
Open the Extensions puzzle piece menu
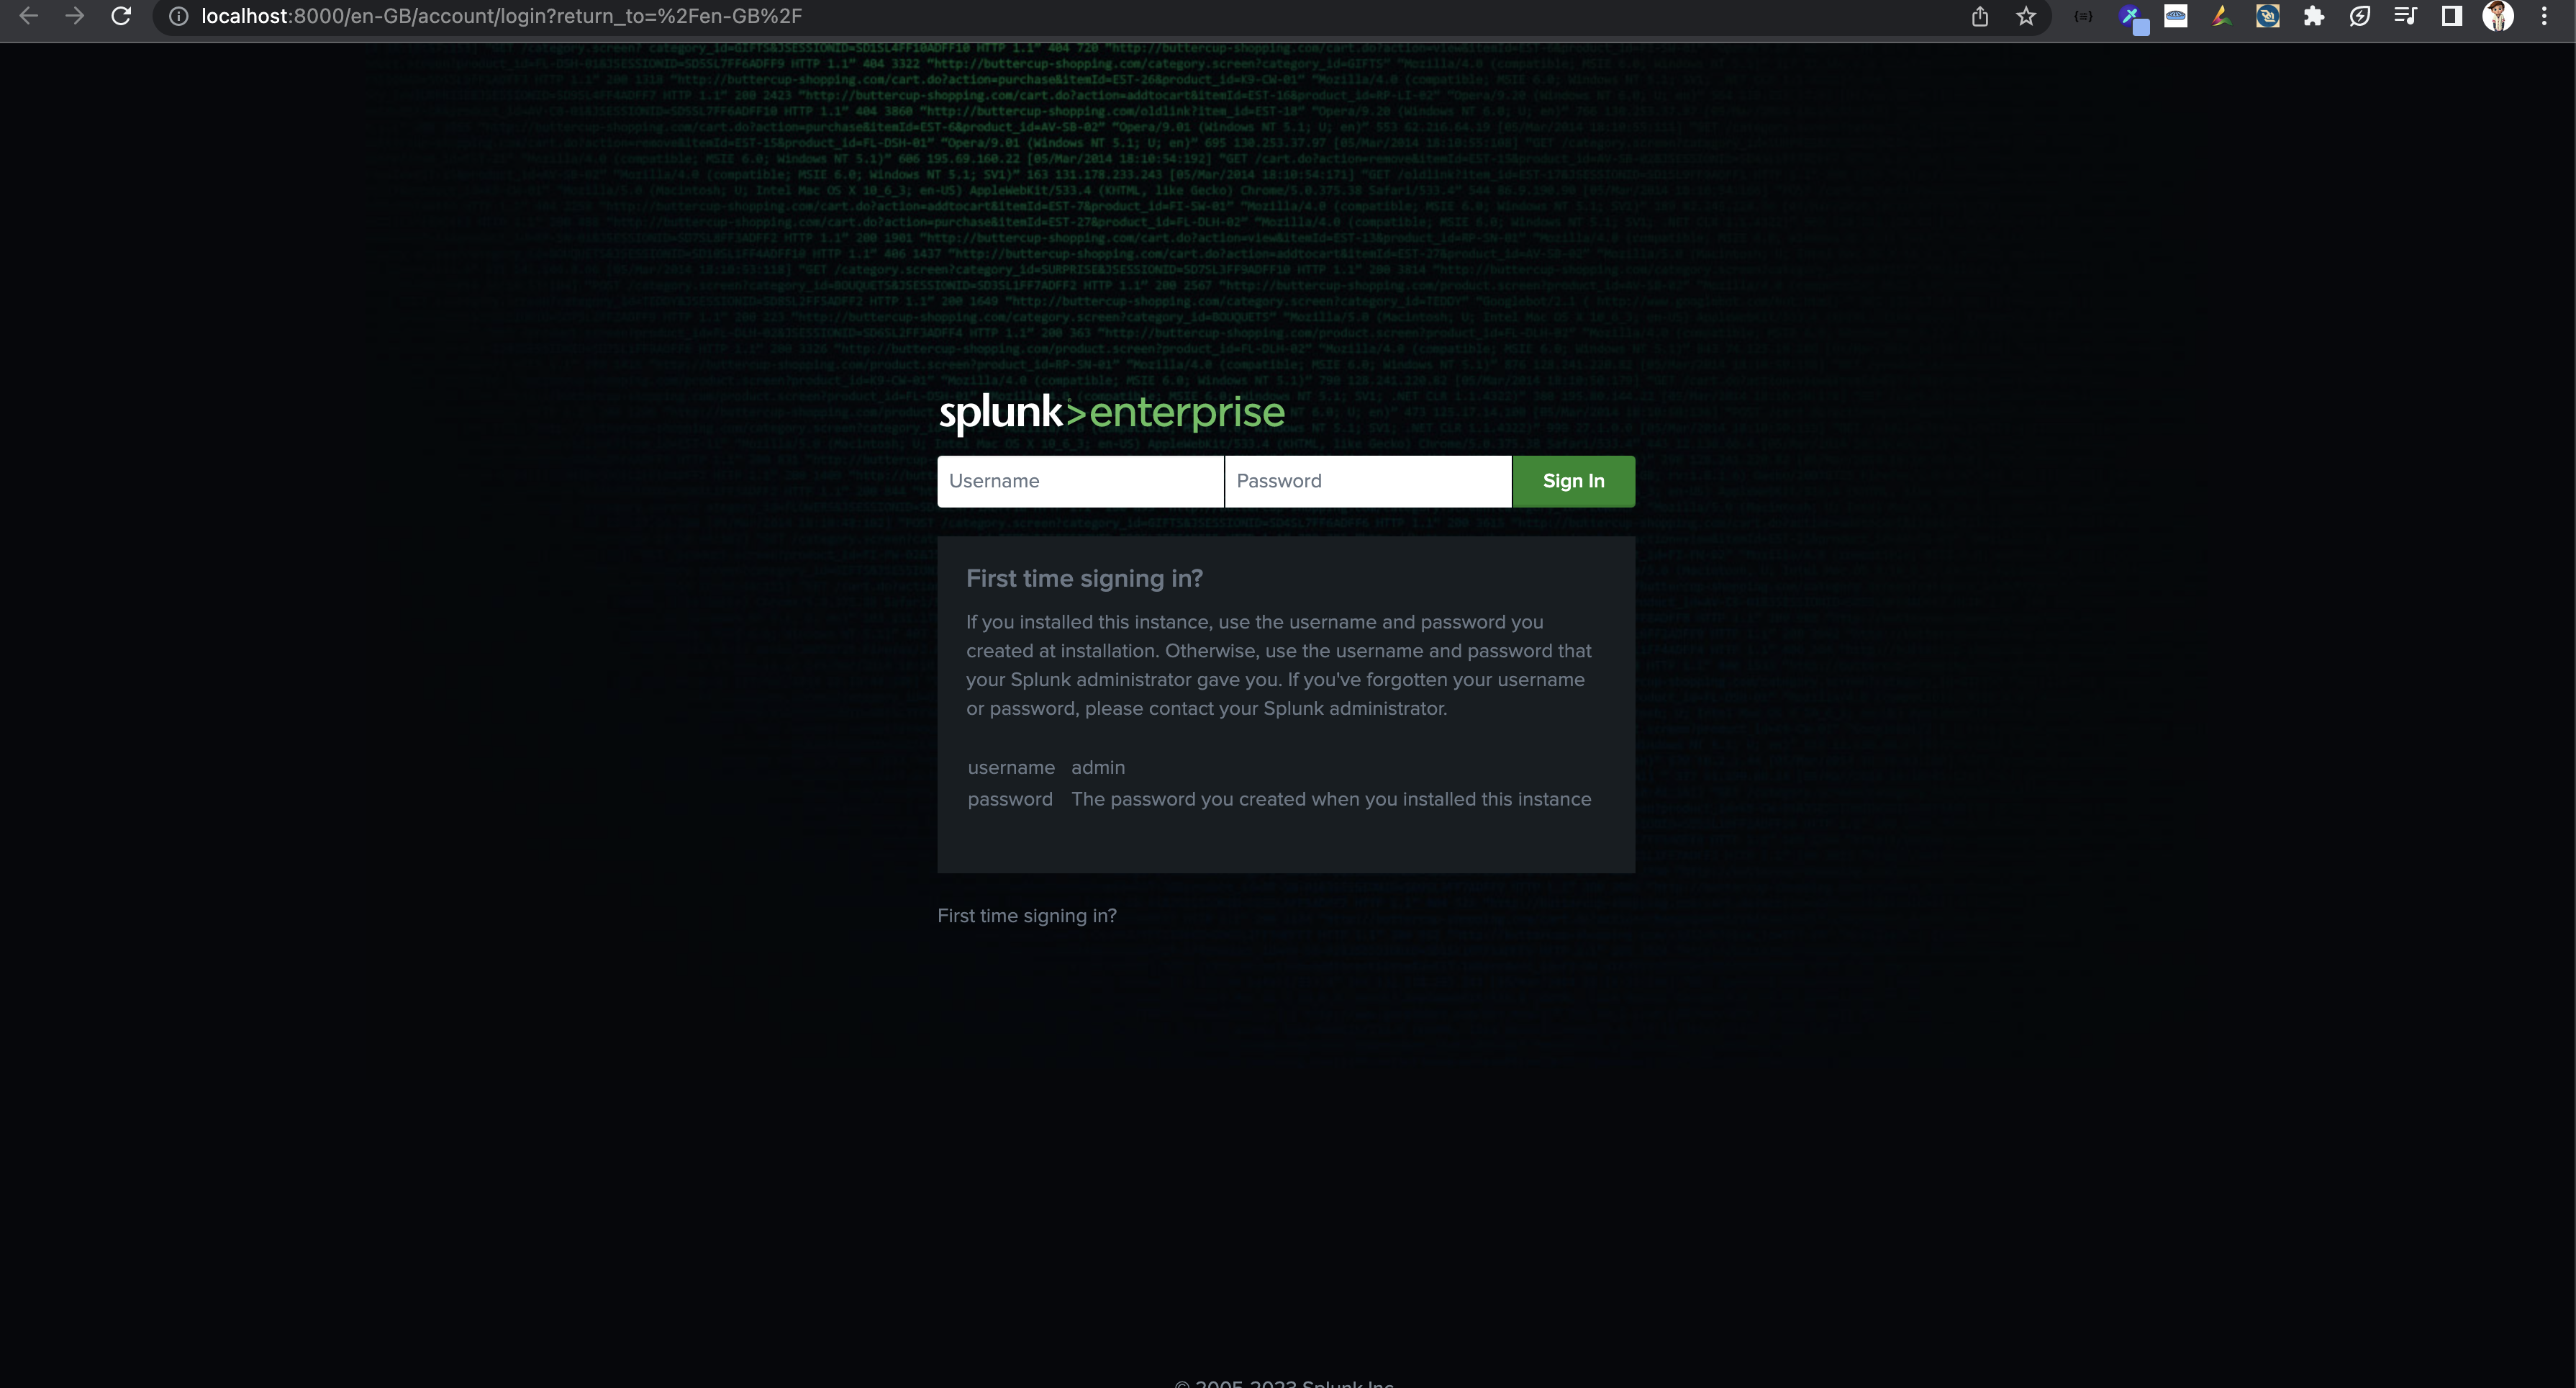2314,16
